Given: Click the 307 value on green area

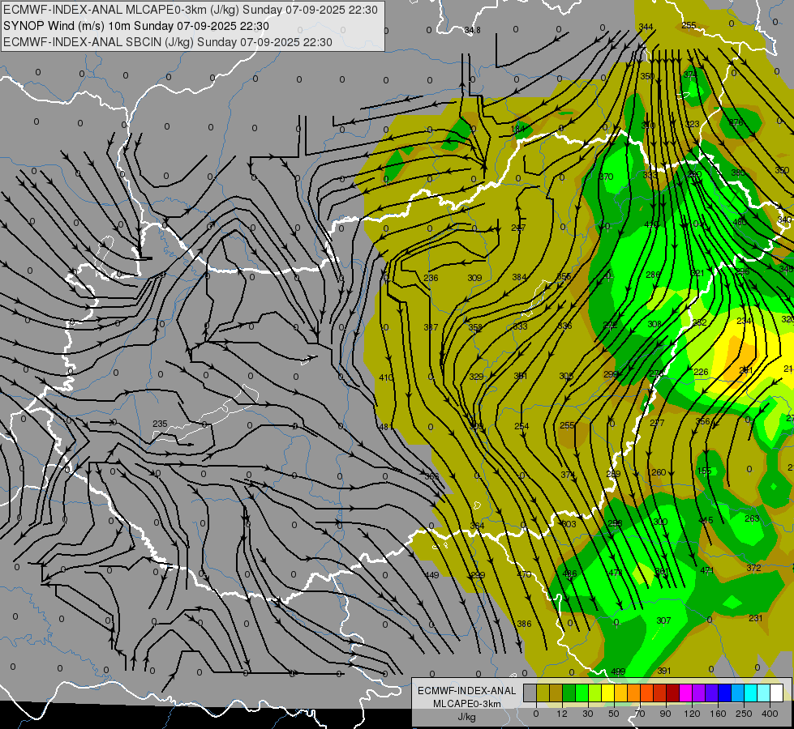Looking at the screenshot, I should point(663,620).
